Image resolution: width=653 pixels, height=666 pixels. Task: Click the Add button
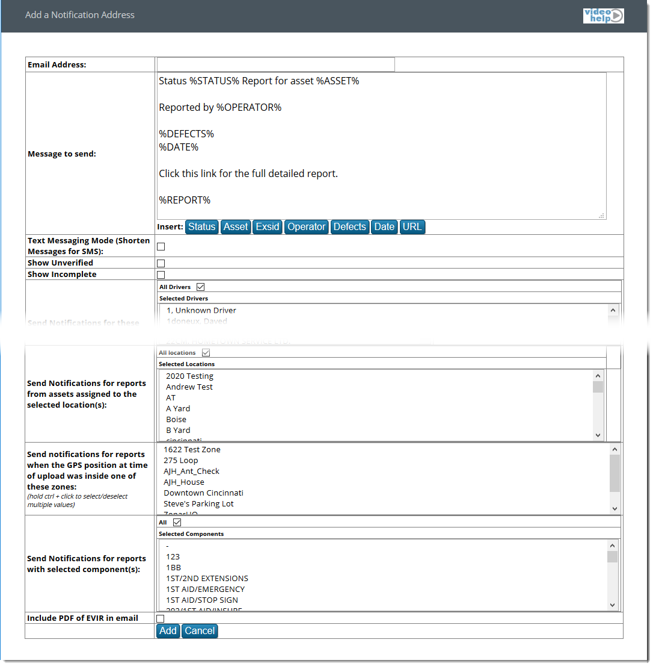(168, 631)
